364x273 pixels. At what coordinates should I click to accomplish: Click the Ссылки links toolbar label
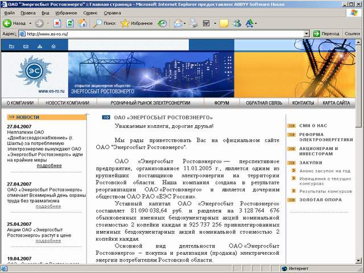(352, 34)
